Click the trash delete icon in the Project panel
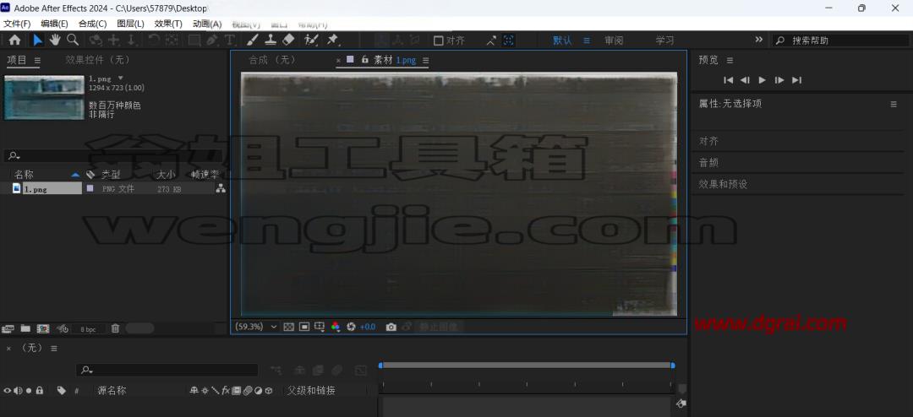This screenshot has width=913, height=417. pos(115,328)
